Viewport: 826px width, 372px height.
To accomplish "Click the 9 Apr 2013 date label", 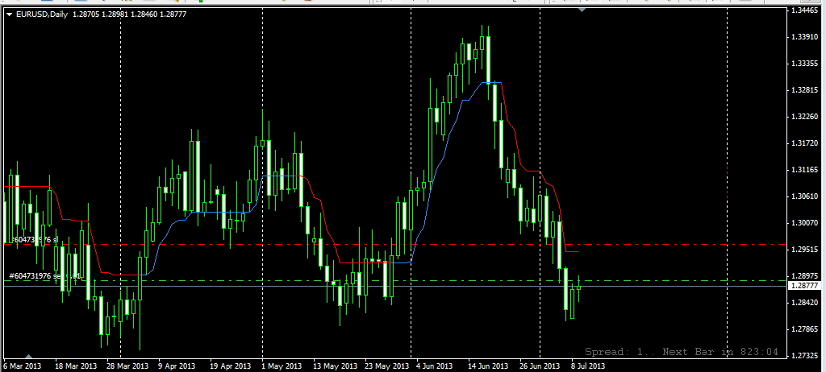I will coord(177,366).
